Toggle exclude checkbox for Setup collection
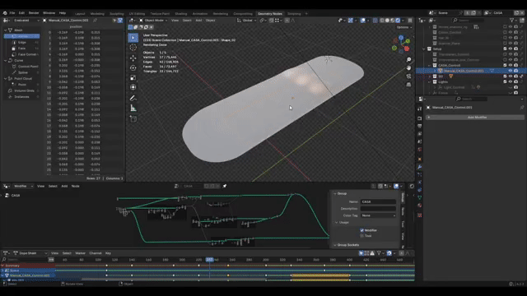The height and width of the screenshot is (296, 527). click(505, 49)
